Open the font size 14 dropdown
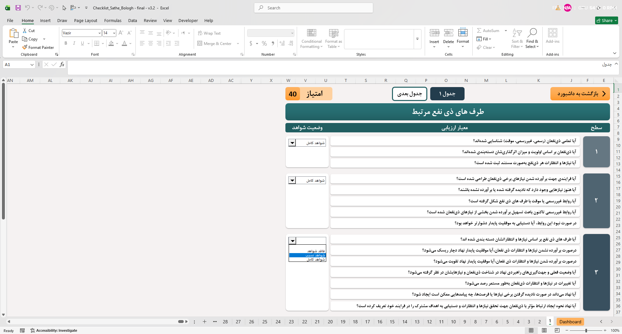This screenshot has height=334, width=622. (114, 33)
